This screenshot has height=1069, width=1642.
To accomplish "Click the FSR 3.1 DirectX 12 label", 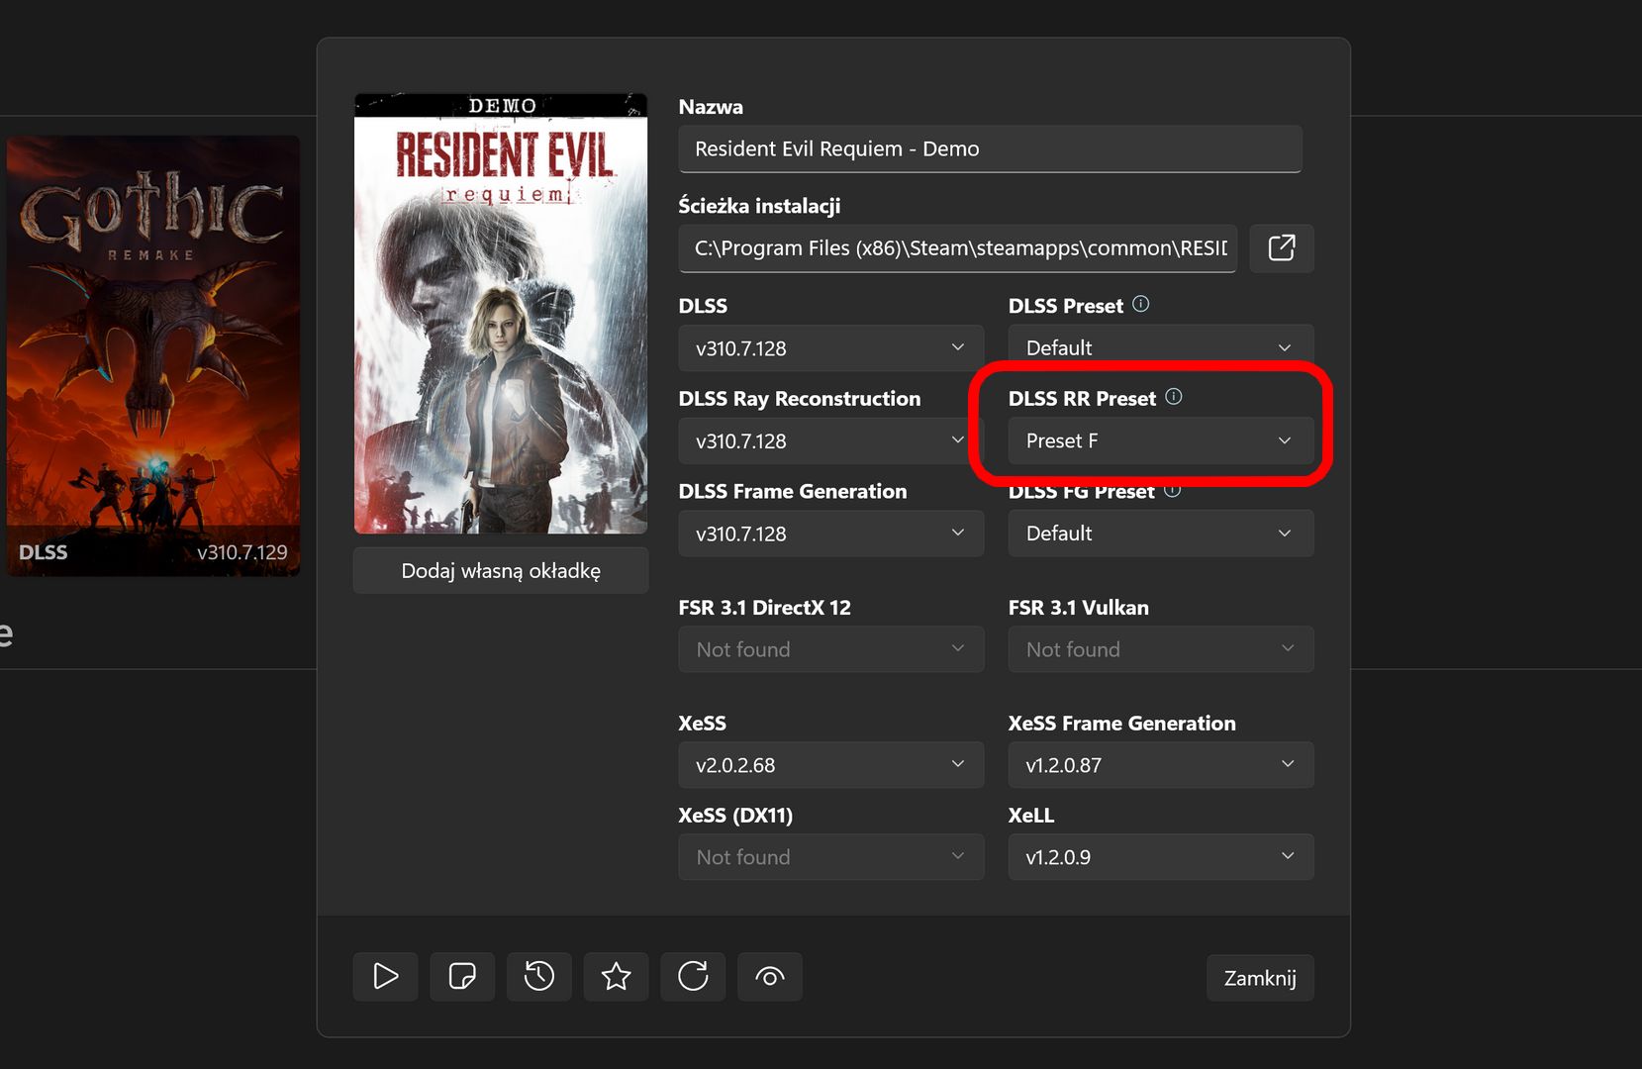I will [765, 607].
